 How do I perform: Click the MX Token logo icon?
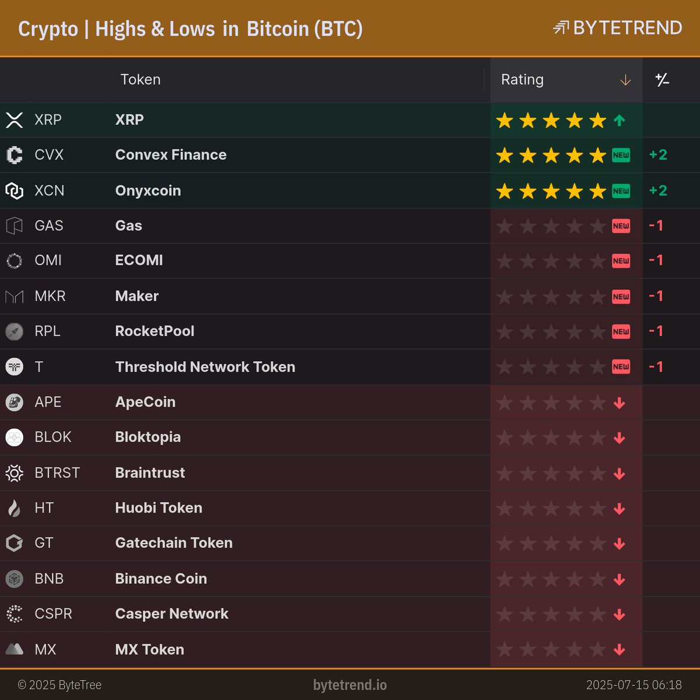click(14, 649)
